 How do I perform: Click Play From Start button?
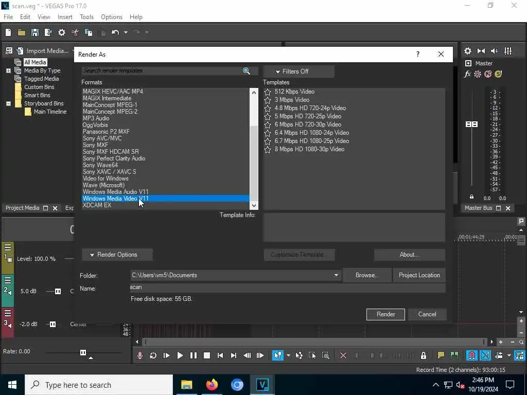(166, 355)
